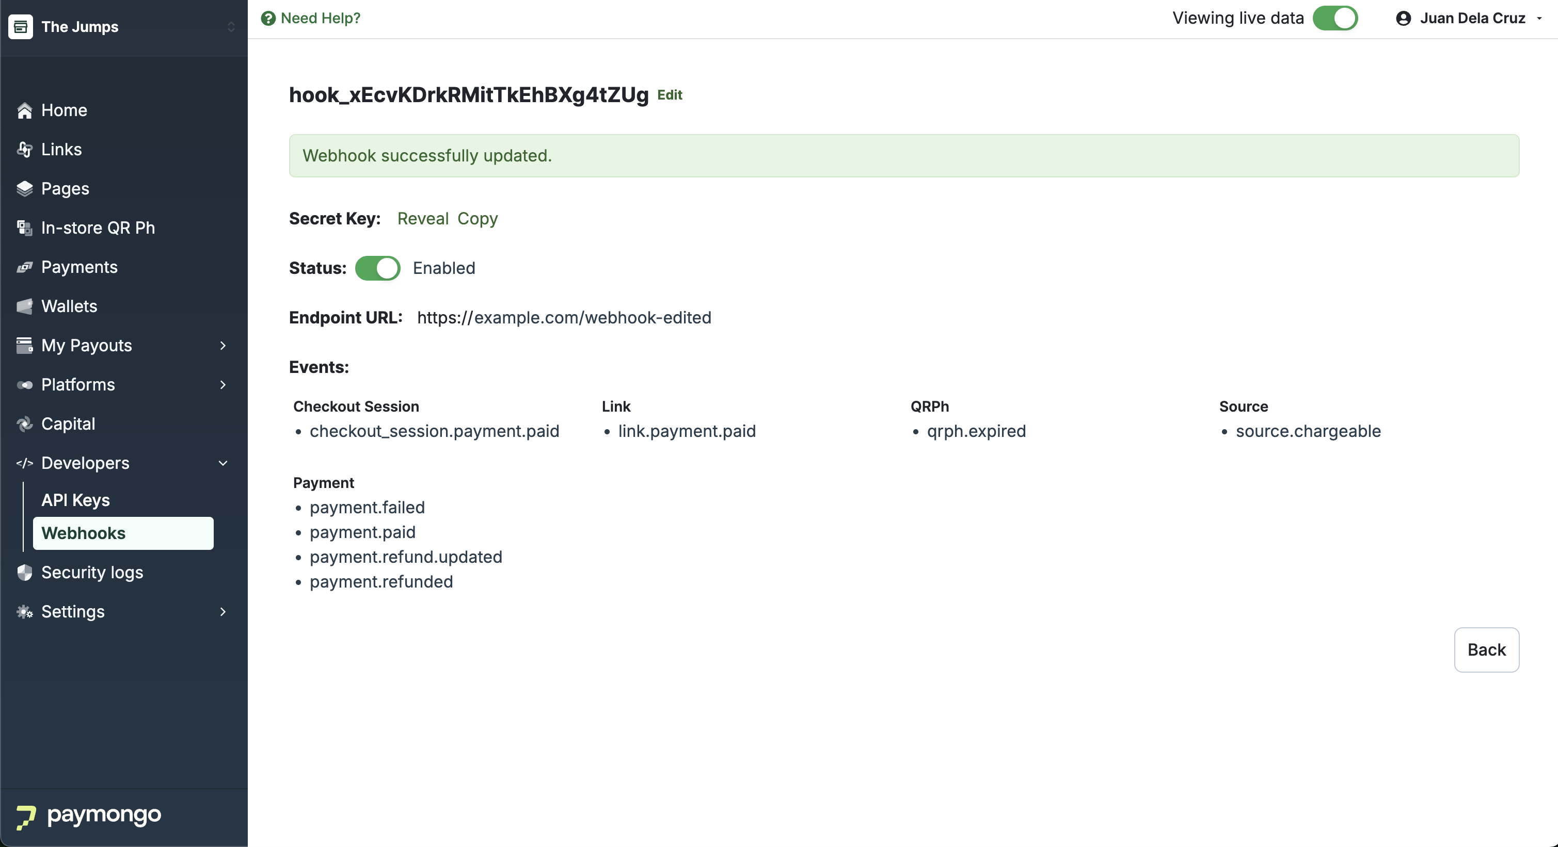Click the Enabled status label
Screen dimensions: 1558x847
[444, 268]
